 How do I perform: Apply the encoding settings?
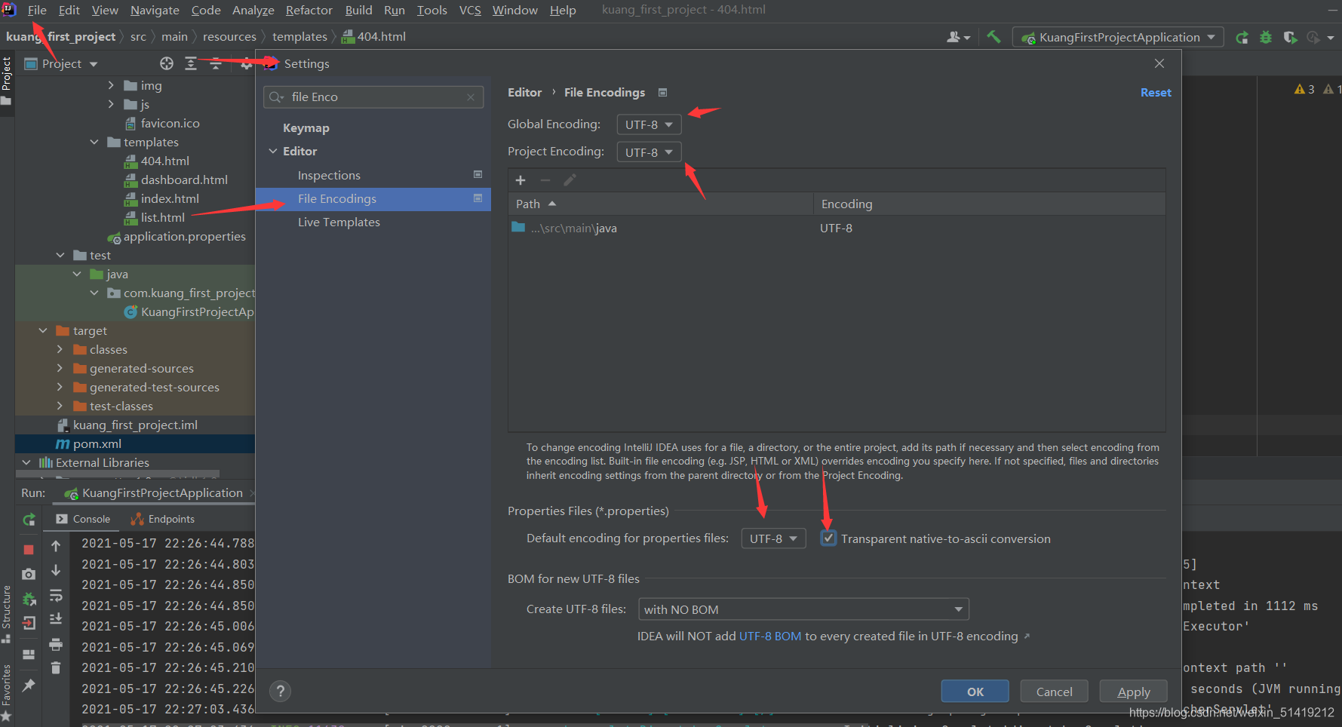click(1133, 691)
